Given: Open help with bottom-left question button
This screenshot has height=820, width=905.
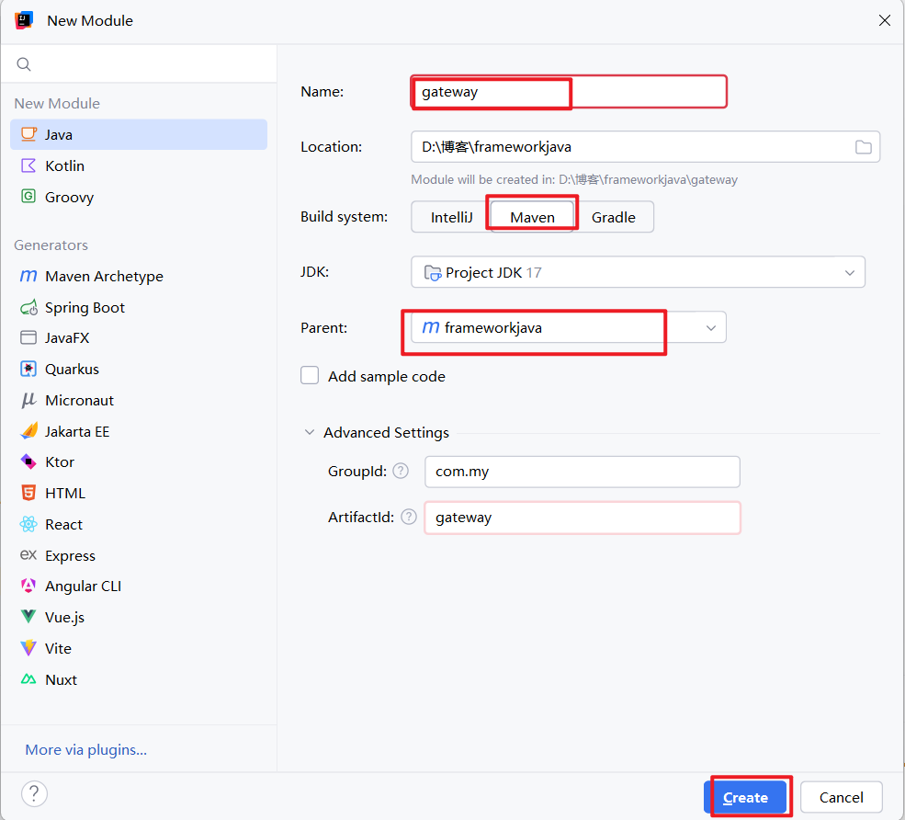Looking at the screenshot, I should tap(35, 794).
